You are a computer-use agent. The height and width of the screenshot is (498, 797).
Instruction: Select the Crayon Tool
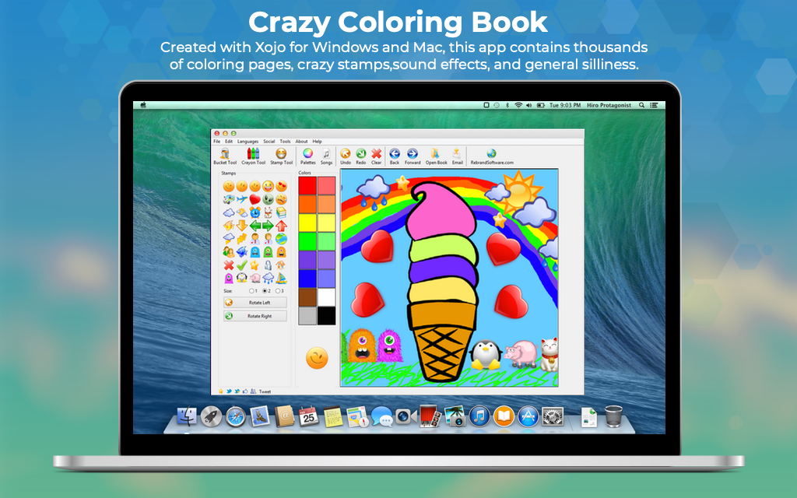[x=253, y=155]
